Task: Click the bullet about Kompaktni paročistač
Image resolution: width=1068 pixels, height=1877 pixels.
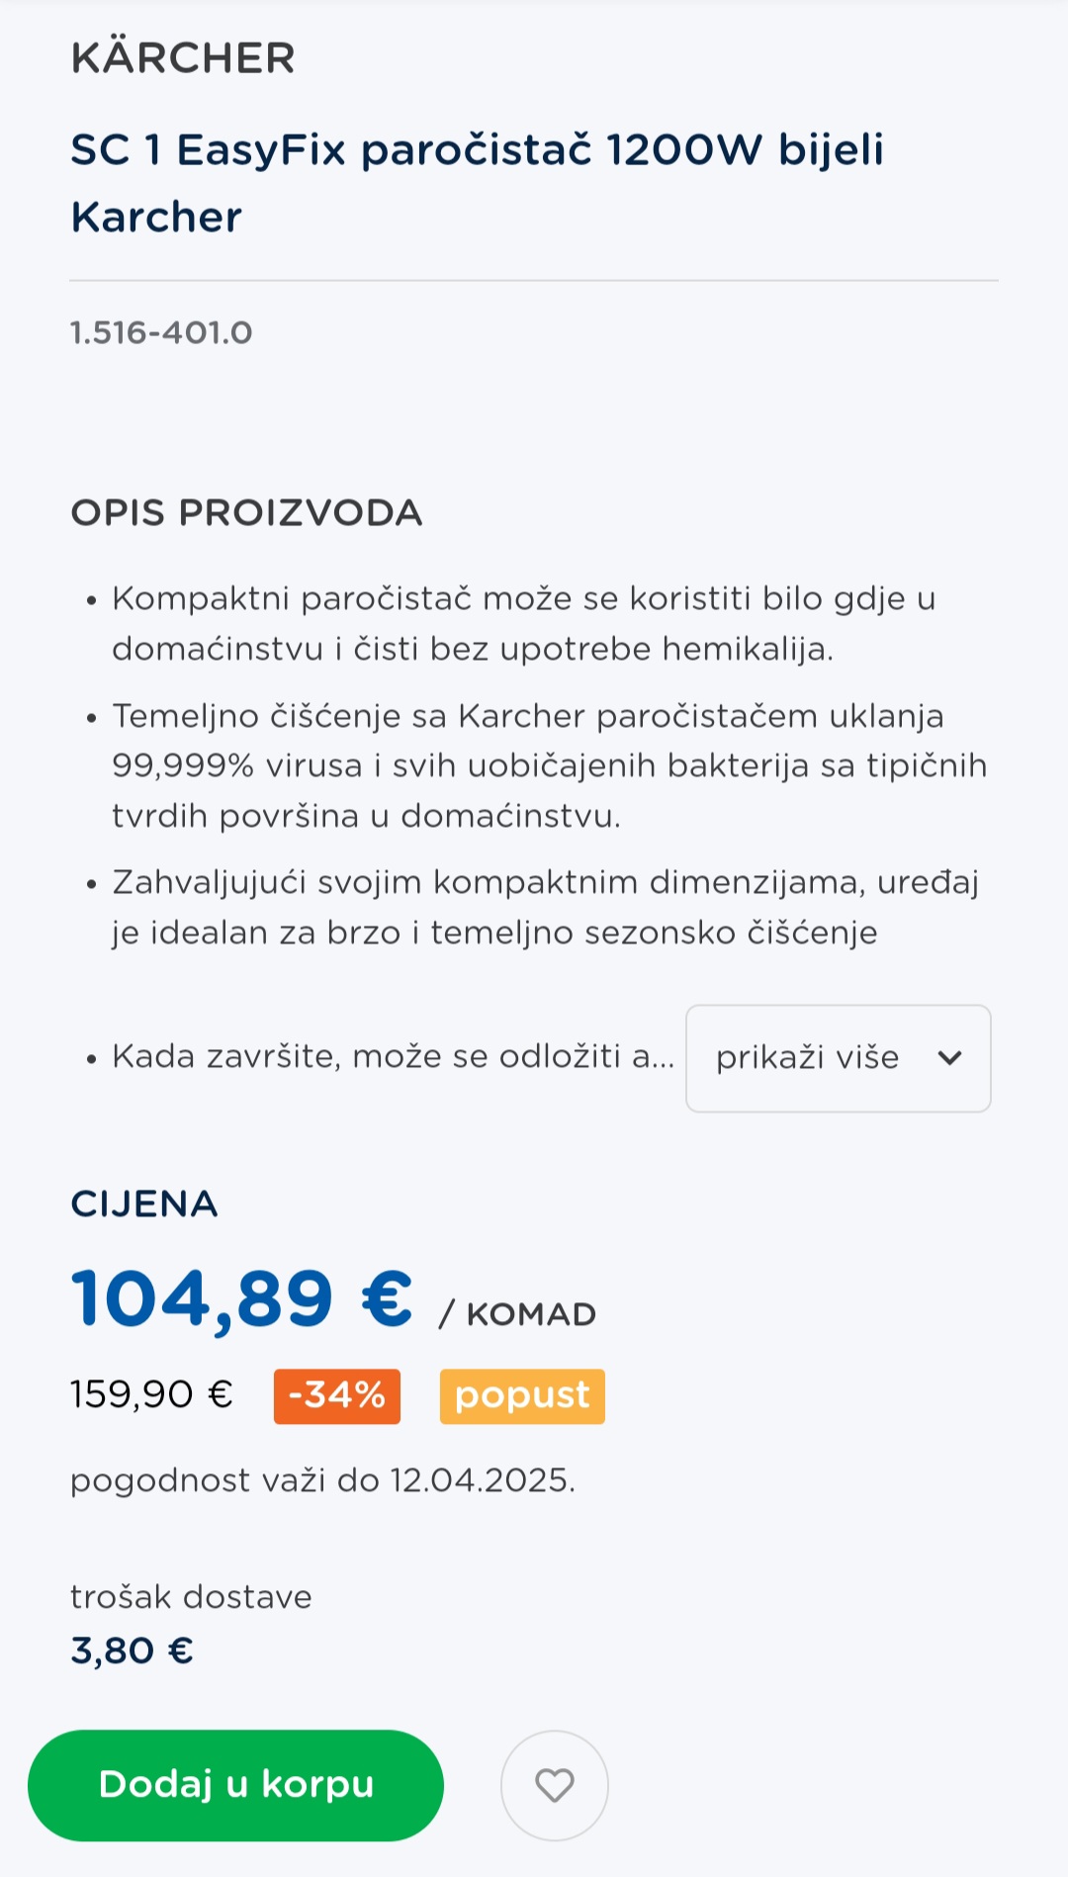Action: [524, 623]
